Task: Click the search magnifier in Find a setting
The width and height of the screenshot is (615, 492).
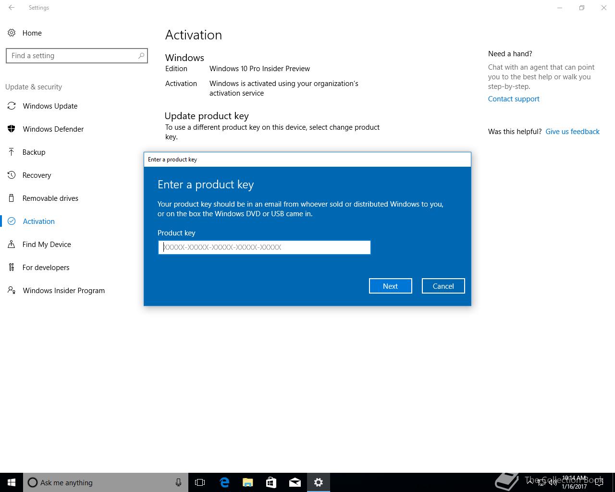Action: click(141, 56)
